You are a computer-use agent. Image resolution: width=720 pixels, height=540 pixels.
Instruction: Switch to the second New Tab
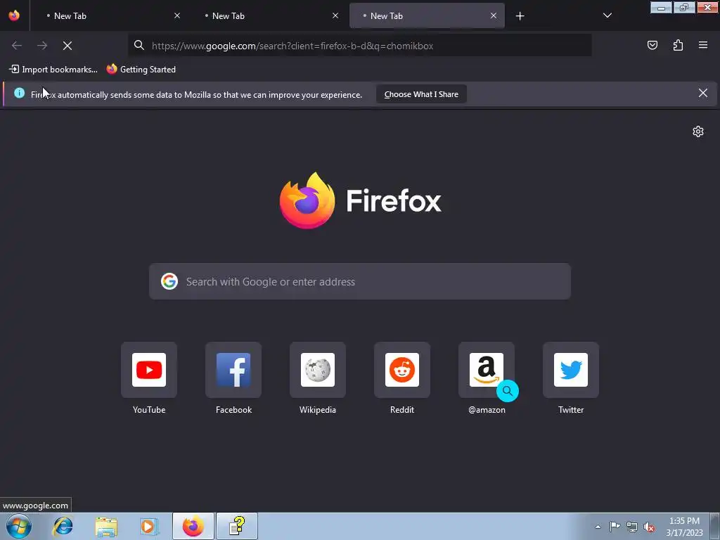pos(269,15)
